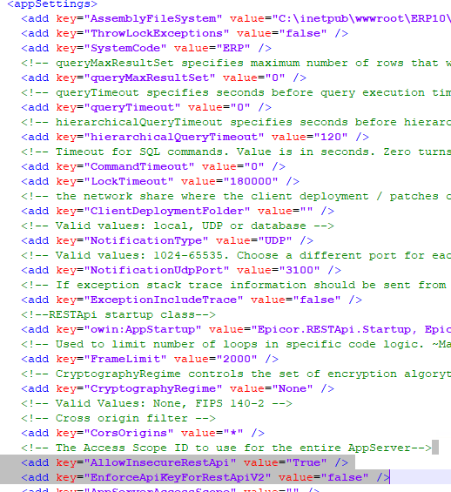
Task: Click comment "Valid values: local, UDP or database"
Action: [178, 226]
